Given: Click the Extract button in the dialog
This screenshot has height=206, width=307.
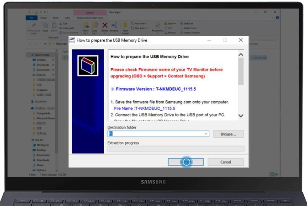Looking at the screenshot, I should [x=185, y=162].
